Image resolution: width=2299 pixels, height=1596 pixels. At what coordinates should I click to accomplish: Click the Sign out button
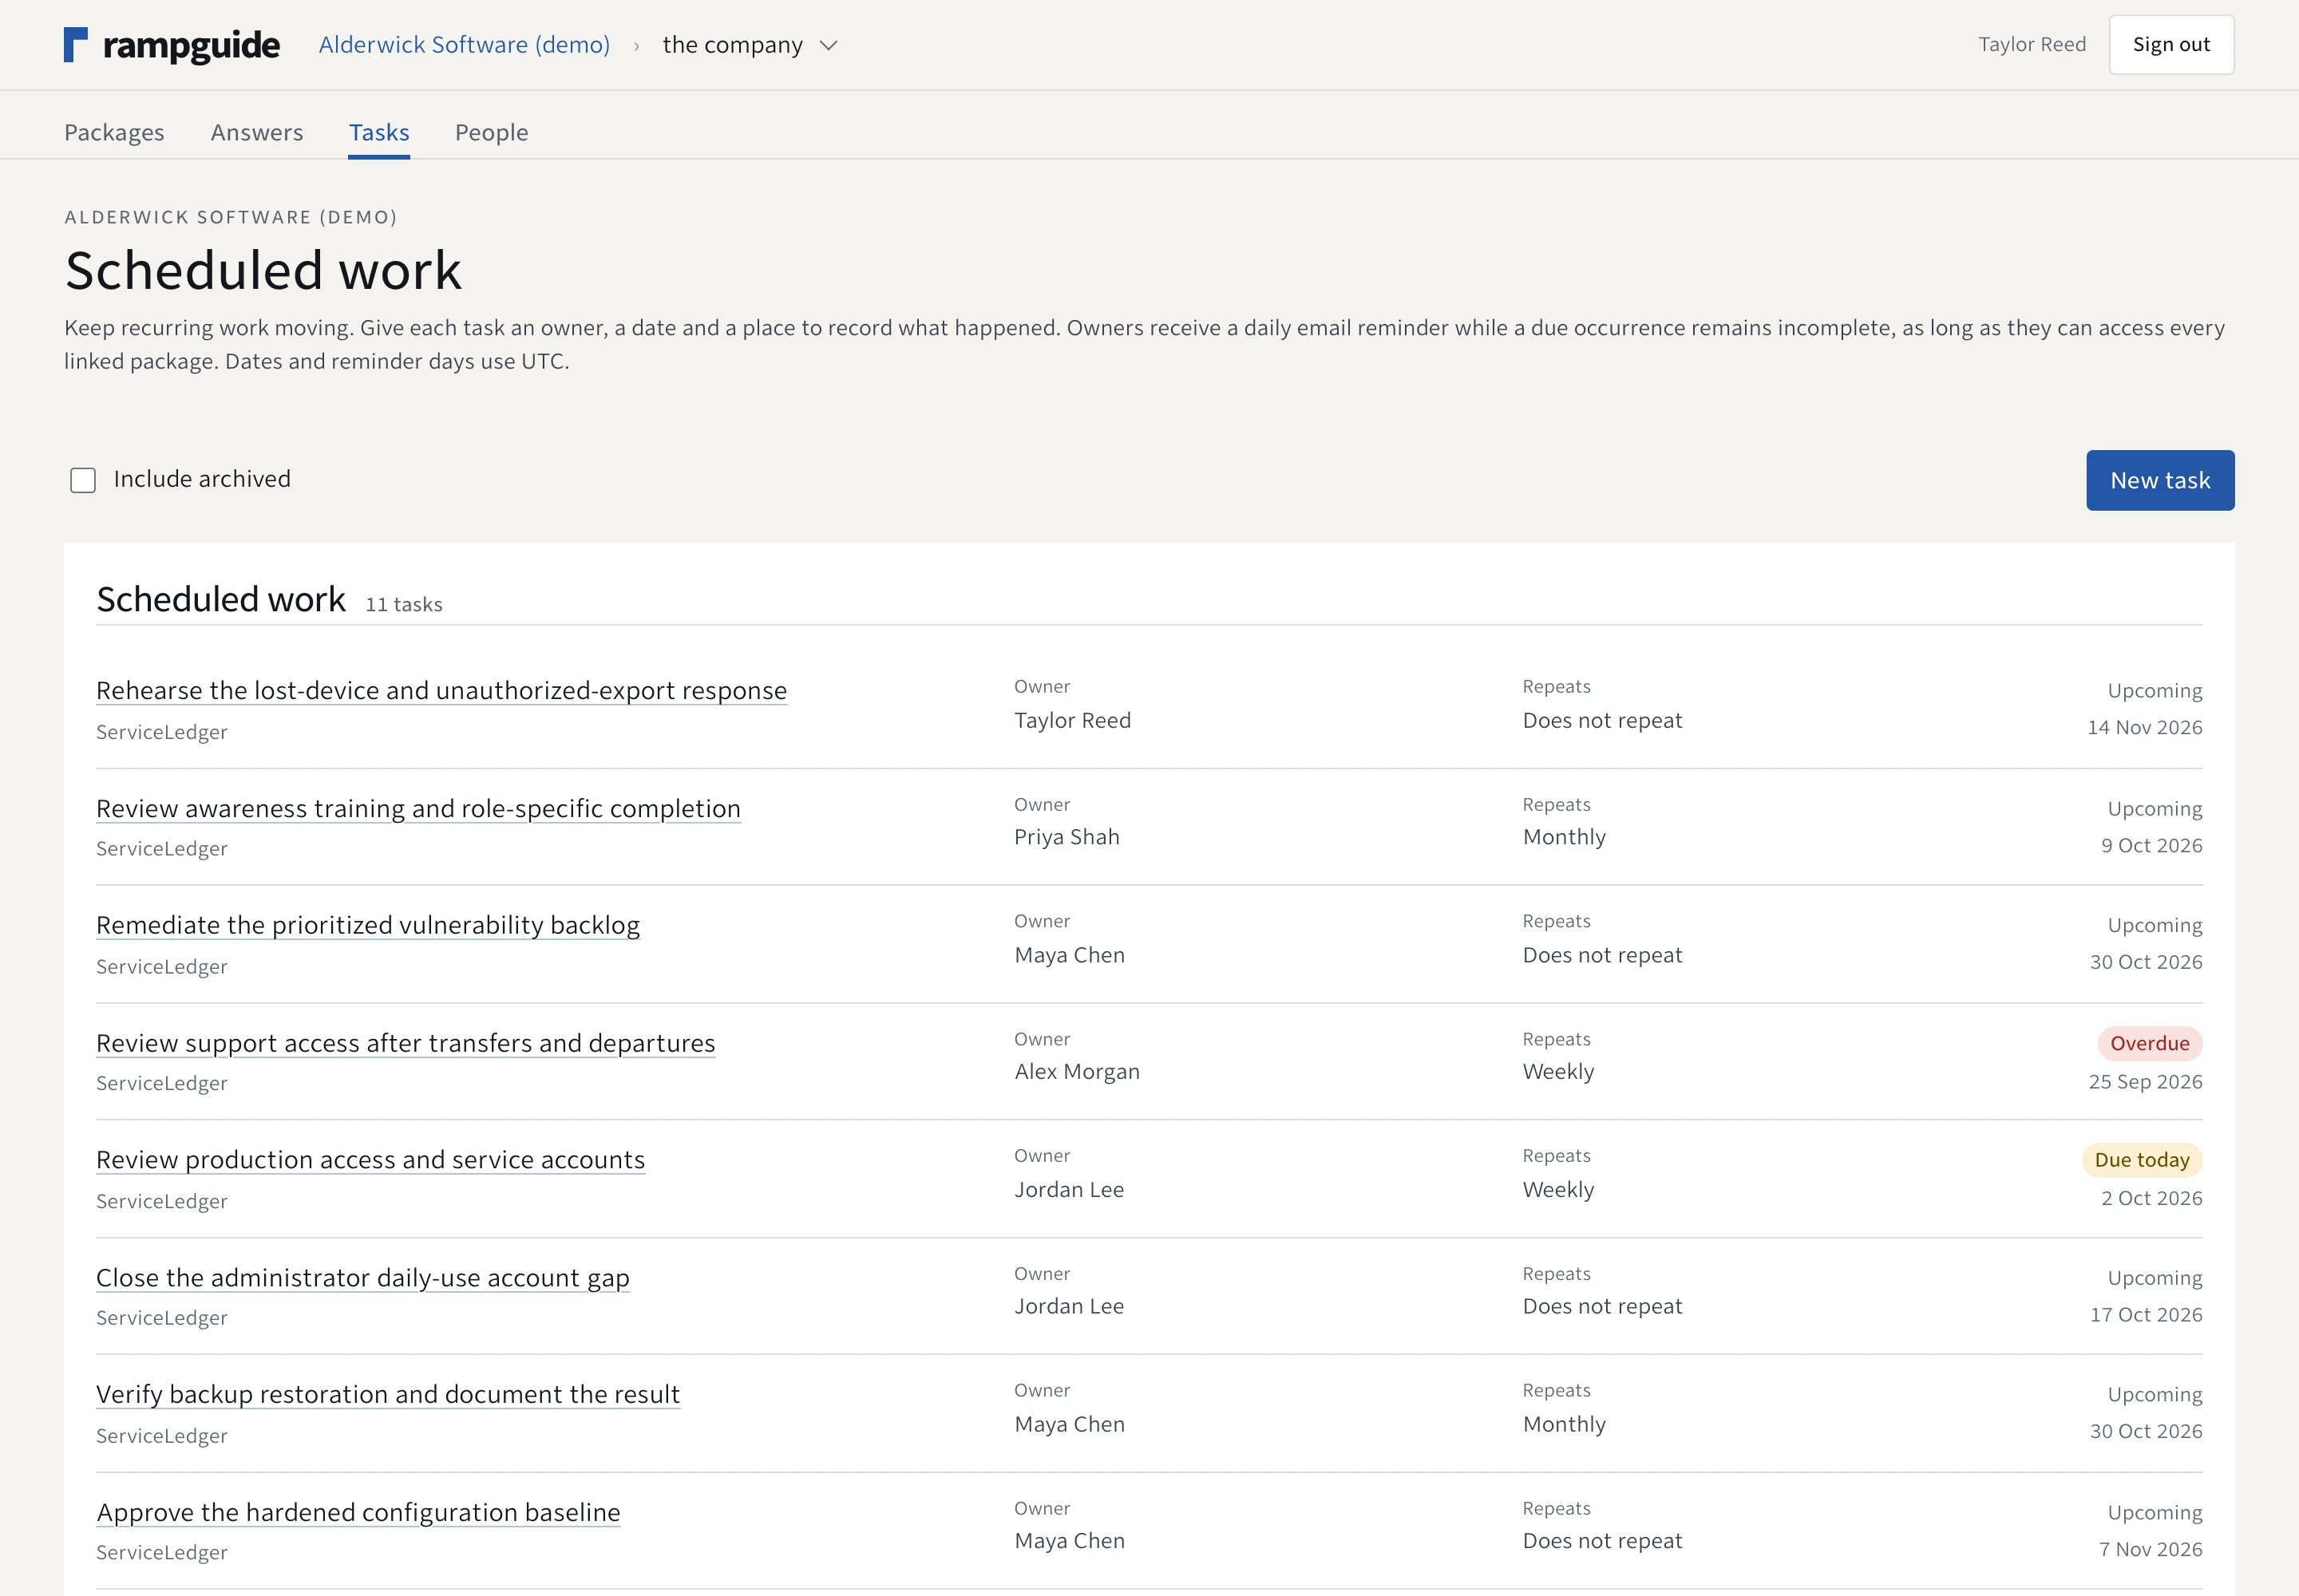tap(2171, 45)
